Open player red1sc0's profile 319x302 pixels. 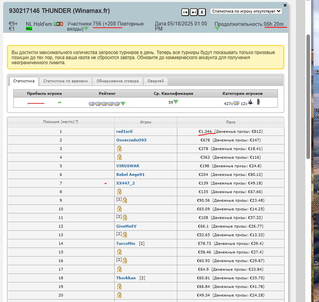(124, 131)
